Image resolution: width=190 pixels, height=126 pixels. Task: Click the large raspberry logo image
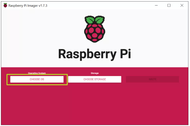95,29
